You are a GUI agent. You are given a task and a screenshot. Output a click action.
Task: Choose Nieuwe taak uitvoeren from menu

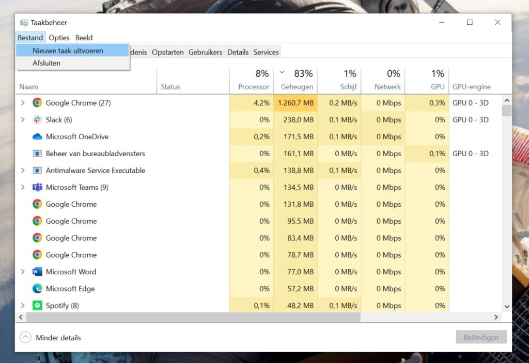68,51
